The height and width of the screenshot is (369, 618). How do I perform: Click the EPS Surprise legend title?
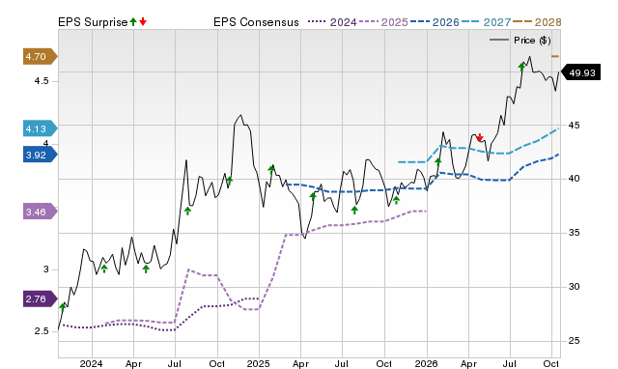click(93, 22)
